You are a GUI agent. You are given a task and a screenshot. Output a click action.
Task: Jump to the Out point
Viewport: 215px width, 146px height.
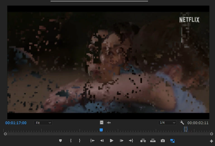131,140
